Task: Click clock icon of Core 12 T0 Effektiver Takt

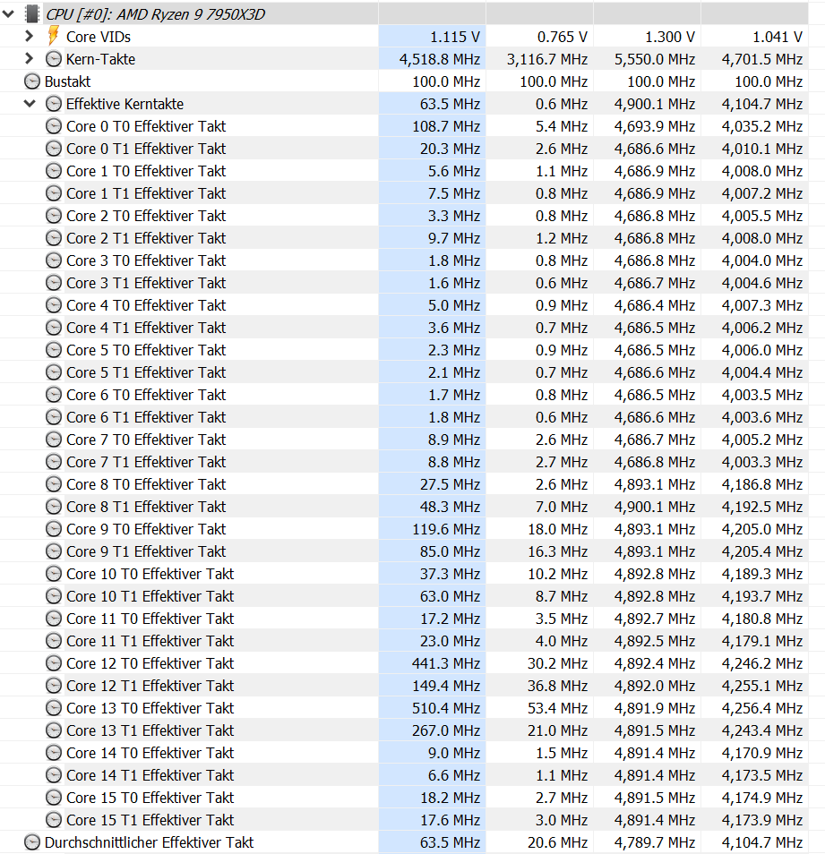Action: [54, 662]
